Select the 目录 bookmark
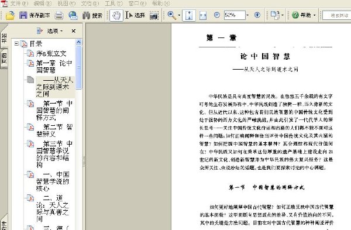This screenshot has width=351, height=230. click(x=36, y=44)
